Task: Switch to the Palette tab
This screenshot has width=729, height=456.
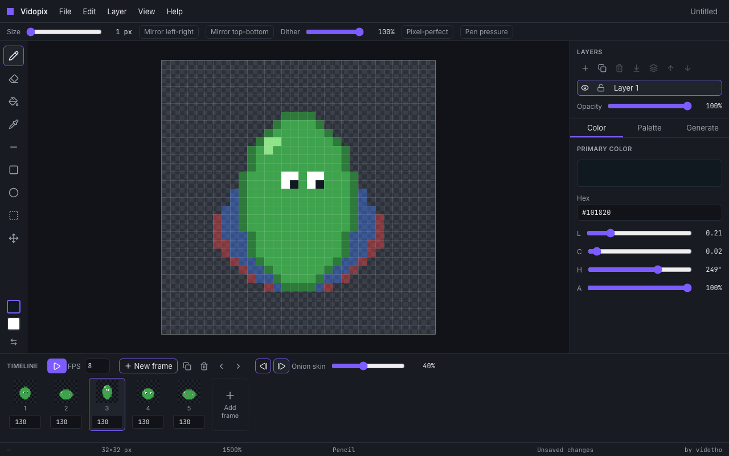Action: (649, 128)
